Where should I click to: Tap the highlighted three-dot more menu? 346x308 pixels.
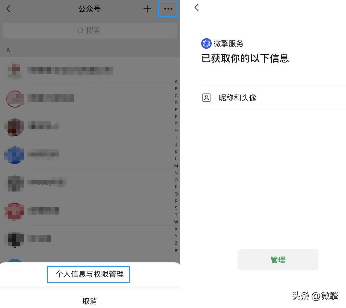pos(168,9)
